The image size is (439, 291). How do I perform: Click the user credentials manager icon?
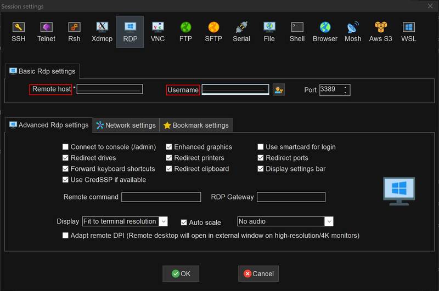(x=279, y=90)
